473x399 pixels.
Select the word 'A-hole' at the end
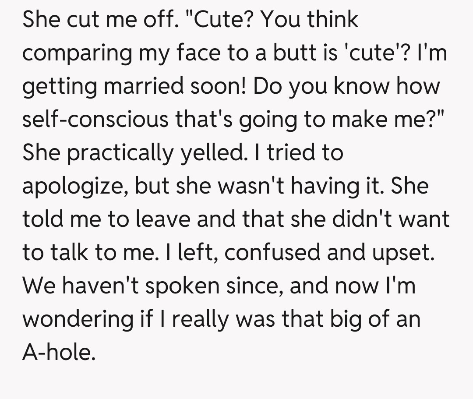[x=58, y=352]
